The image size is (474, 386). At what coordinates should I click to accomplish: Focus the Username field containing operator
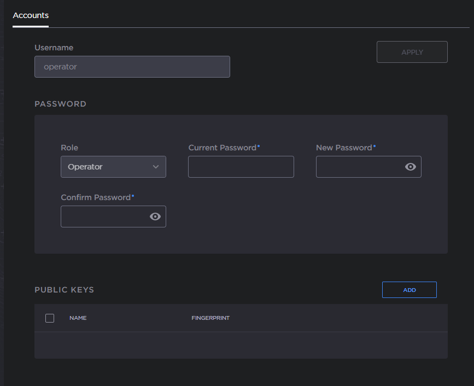pyautogui.click(x=132, y=67)
